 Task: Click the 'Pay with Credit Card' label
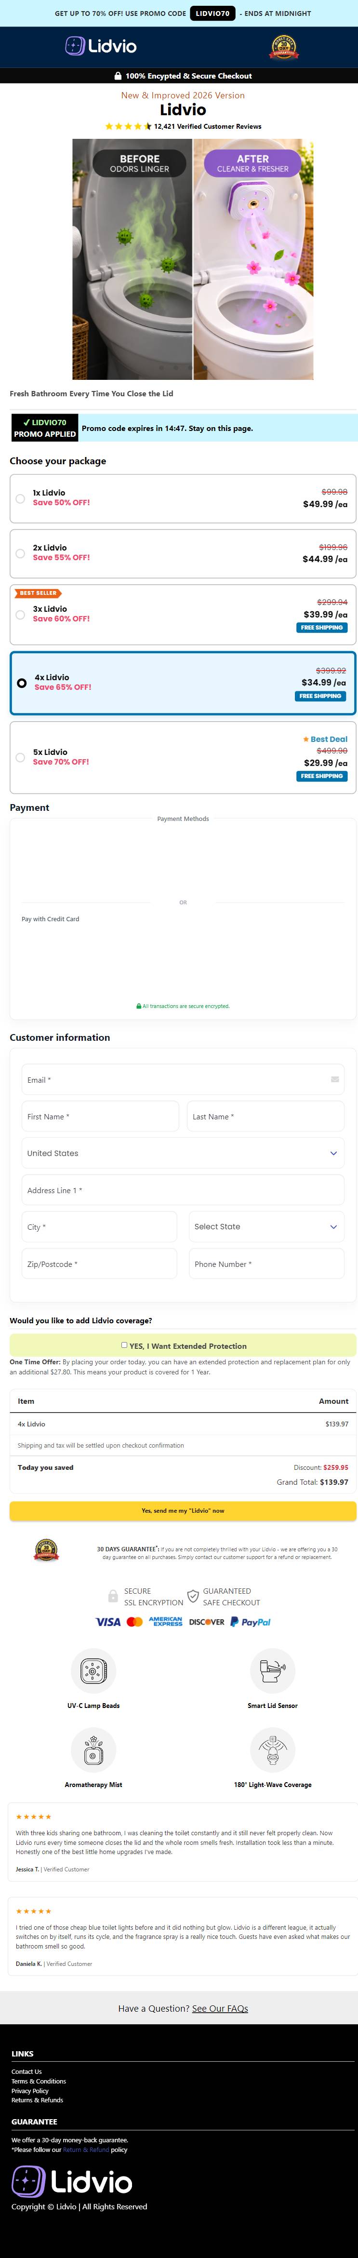pyautogui.click(x=50, y=919)
